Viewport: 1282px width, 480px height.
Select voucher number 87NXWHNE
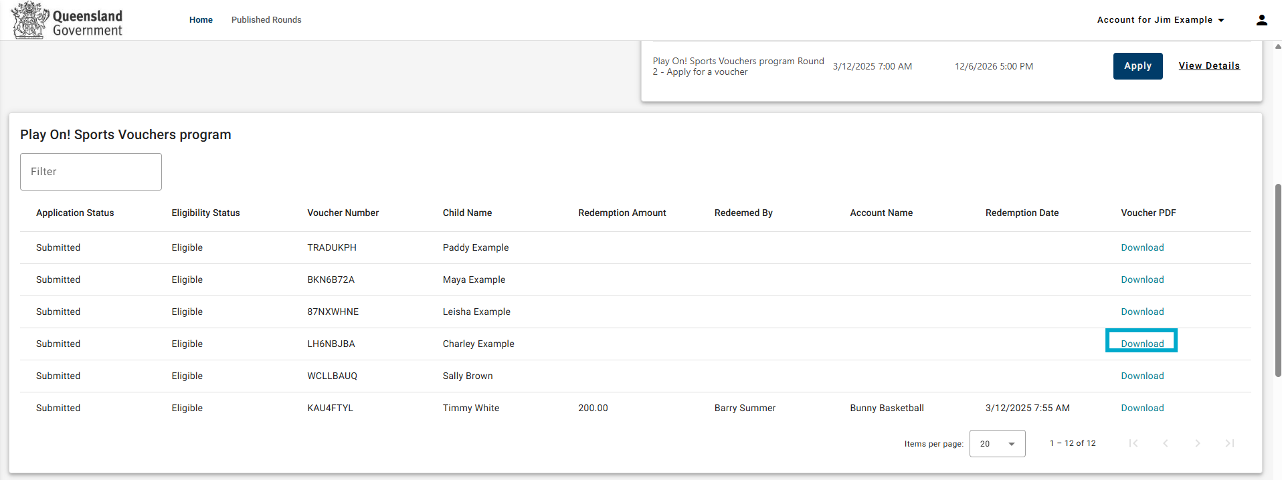pos(333,312)
